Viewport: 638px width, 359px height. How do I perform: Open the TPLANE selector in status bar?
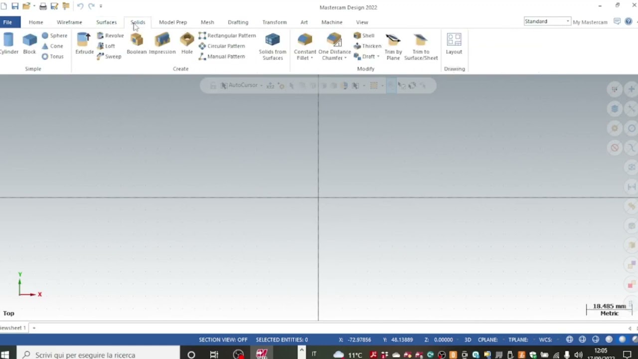pyautogui.click(x=518, y=340)
